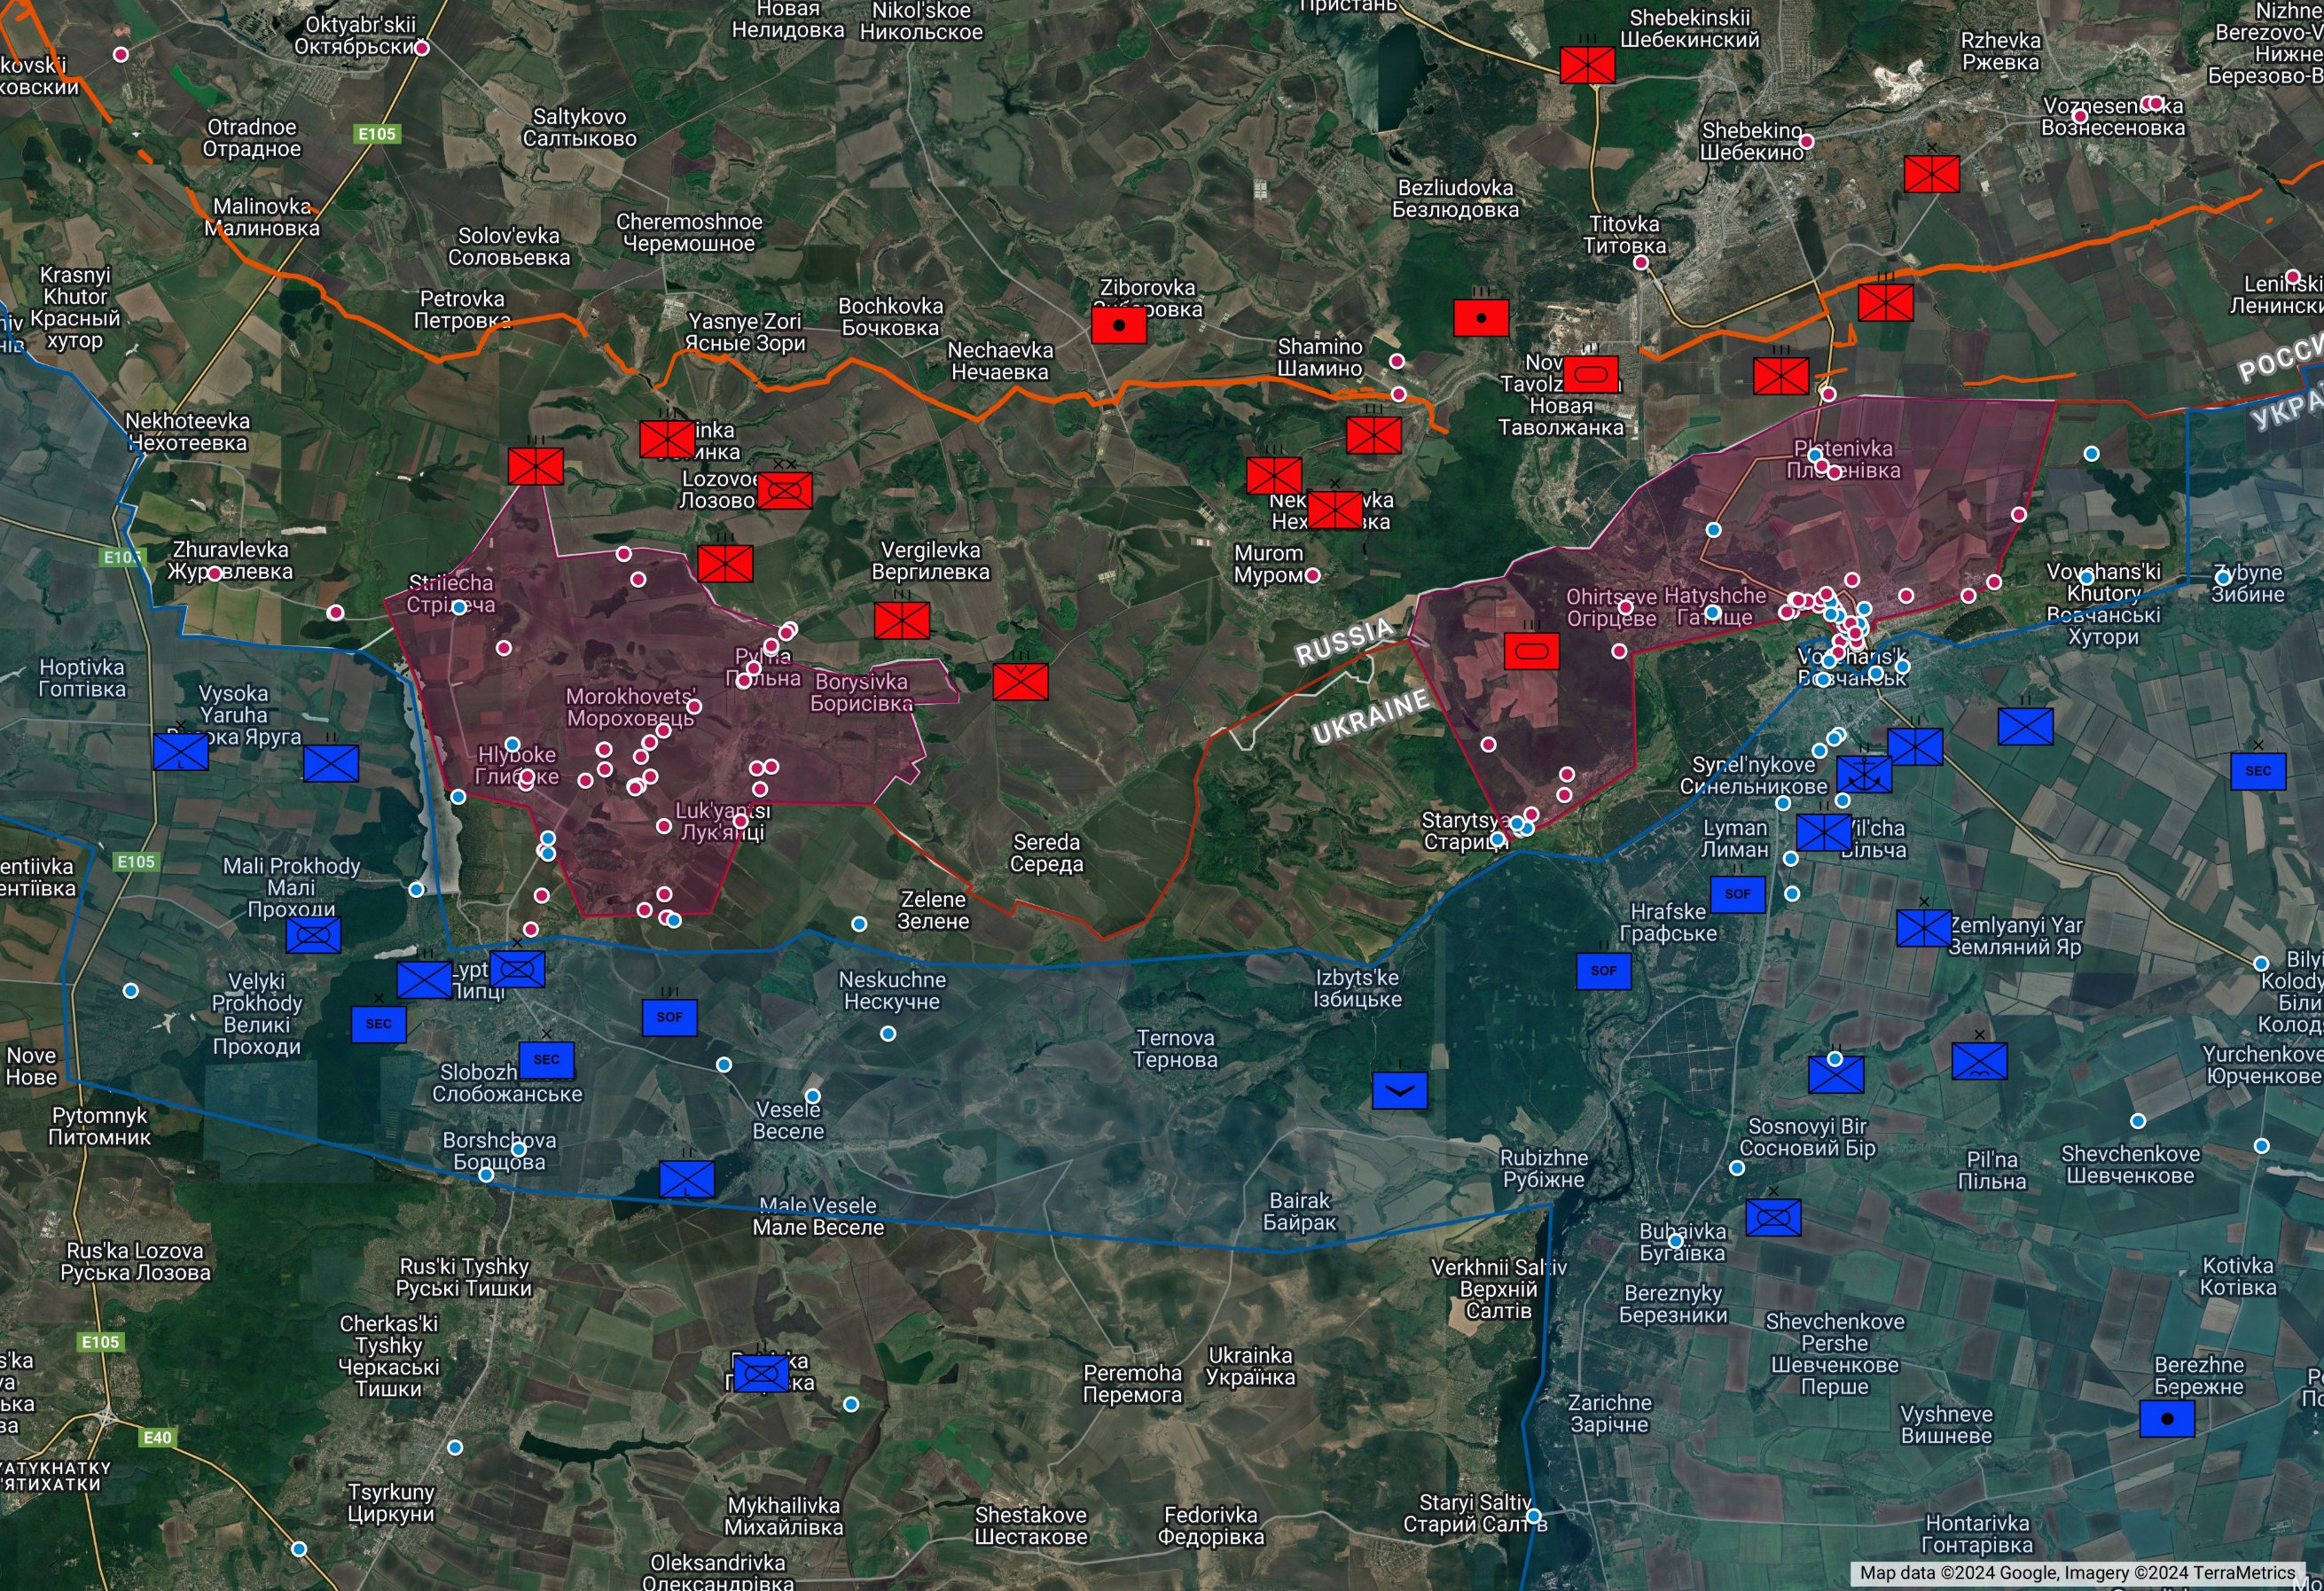The width and height of the screenshot is (2324, 1591).
Task: Click the pink point marker at Murom
Action: pyautogui.click(x=1313, y=574)
